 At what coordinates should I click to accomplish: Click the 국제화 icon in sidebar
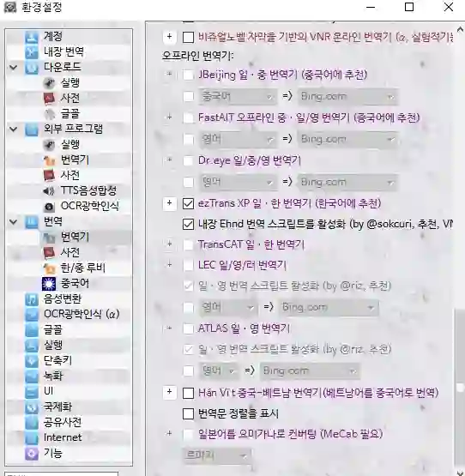[31, 407]
